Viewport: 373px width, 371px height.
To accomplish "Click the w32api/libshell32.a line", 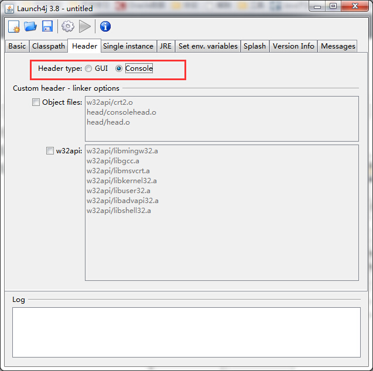I will (119, 211).
